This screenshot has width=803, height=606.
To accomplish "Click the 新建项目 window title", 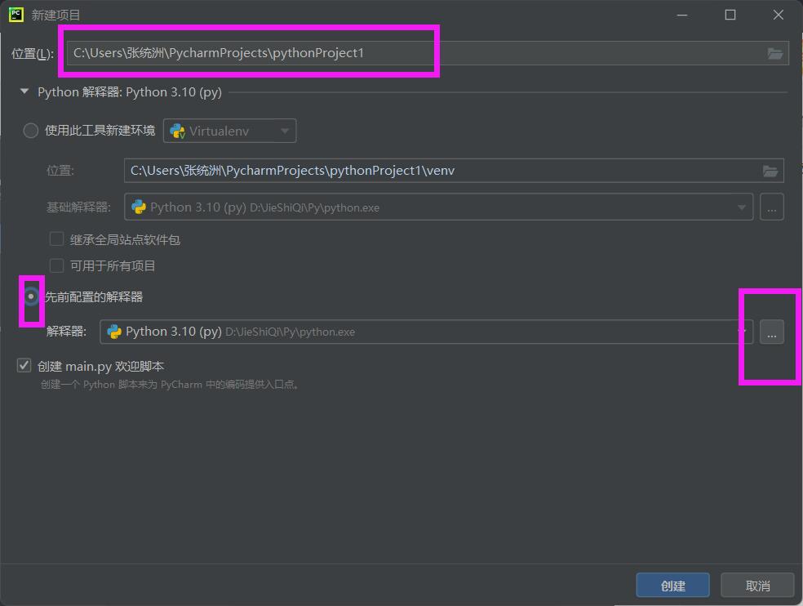I will (x=55, y=15).
